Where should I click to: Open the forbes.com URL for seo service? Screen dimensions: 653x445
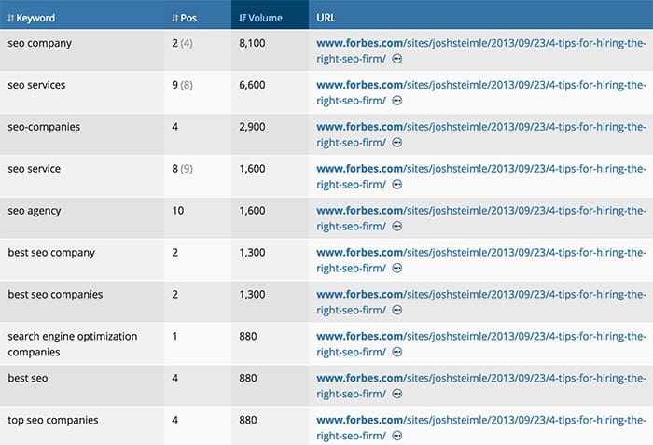(481, 176)
